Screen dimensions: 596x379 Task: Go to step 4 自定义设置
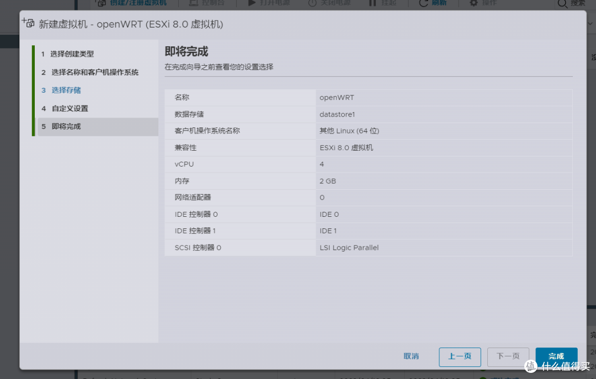(71, 108)
